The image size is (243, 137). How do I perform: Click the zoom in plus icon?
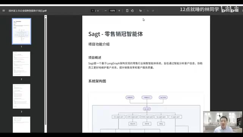point(119,11)
